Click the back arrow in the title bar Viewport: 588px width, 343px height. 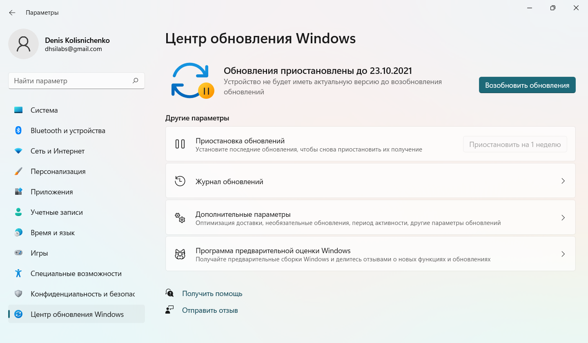12,13
